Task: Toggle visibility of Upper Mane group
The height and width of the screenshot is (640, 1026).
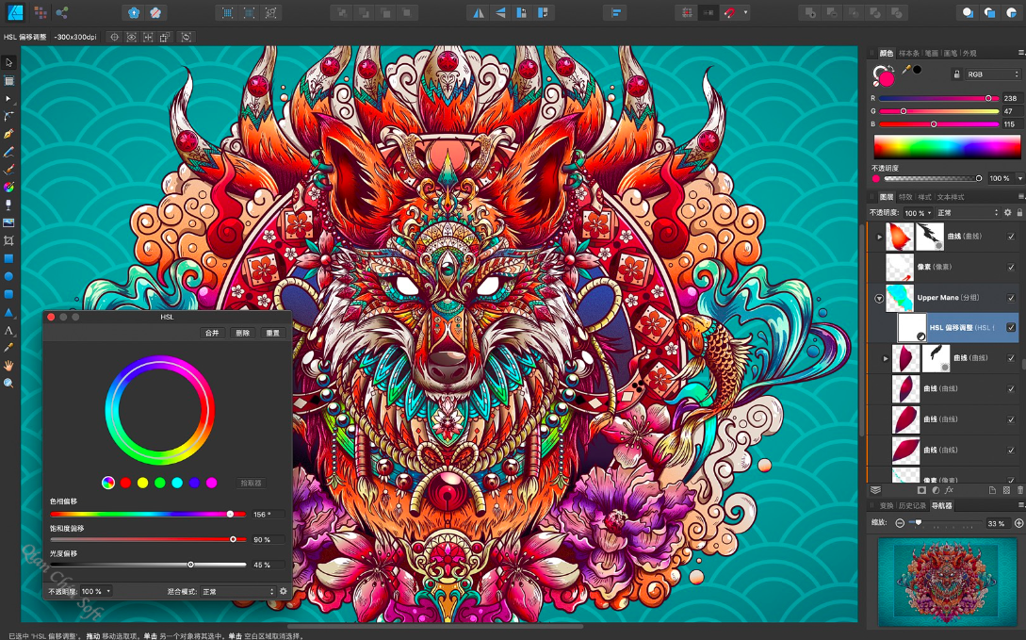Action: tap(1011, 298)
